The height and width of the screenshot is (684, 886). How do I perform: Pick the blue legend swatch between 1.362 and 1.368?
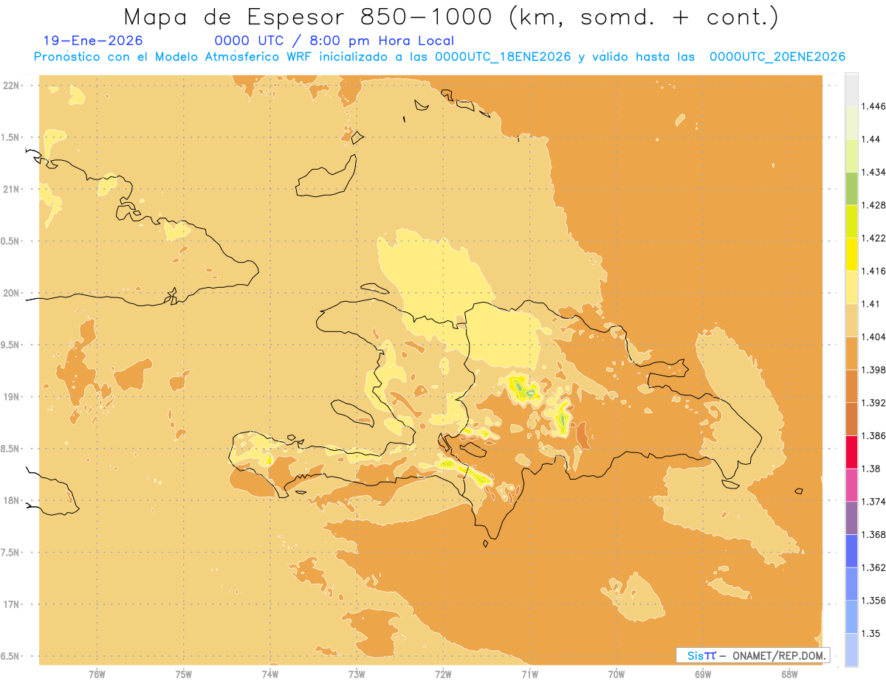(851, 551)
